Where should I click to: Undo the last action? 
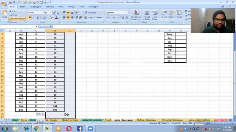14,2
